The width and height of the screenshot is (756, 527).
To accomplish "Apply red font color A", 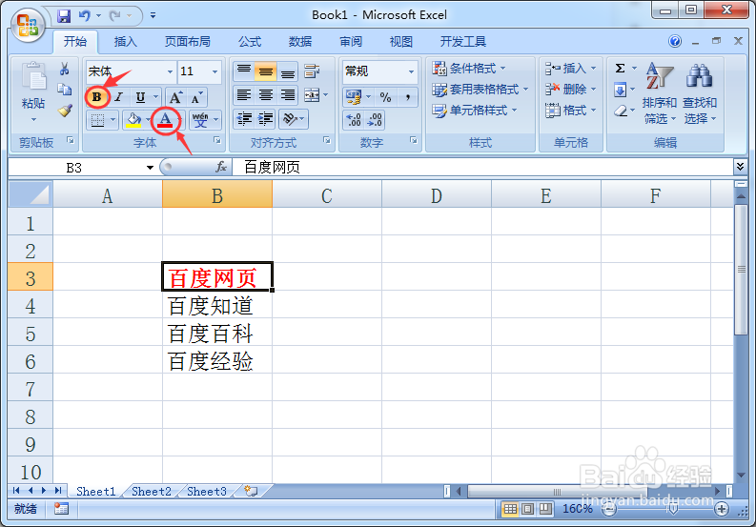I will 165,119.
